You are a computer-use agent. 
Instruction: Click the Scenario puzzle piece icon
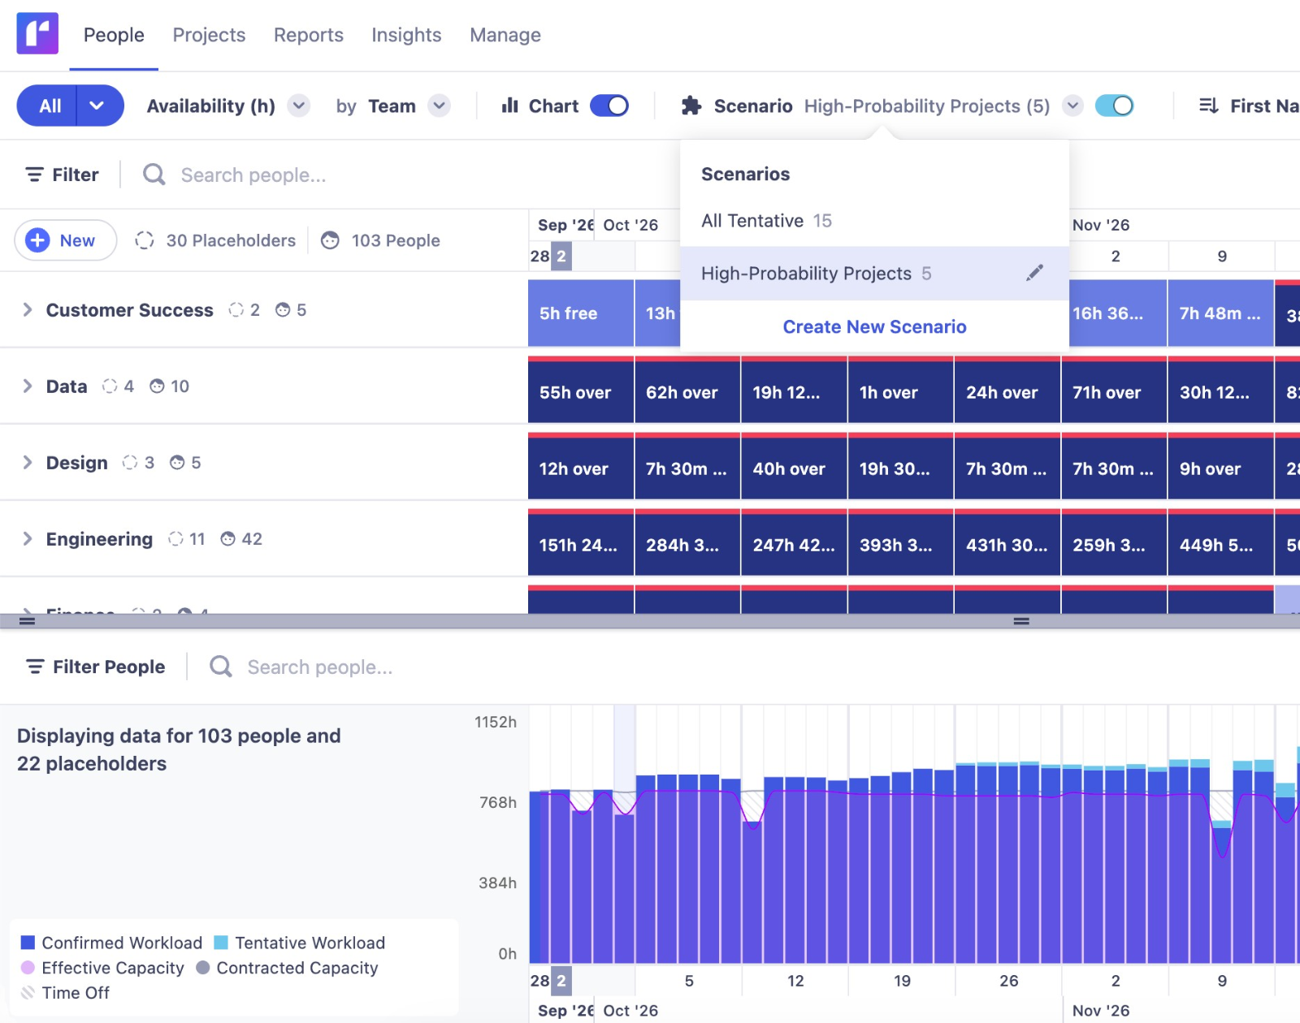[691, 106]
